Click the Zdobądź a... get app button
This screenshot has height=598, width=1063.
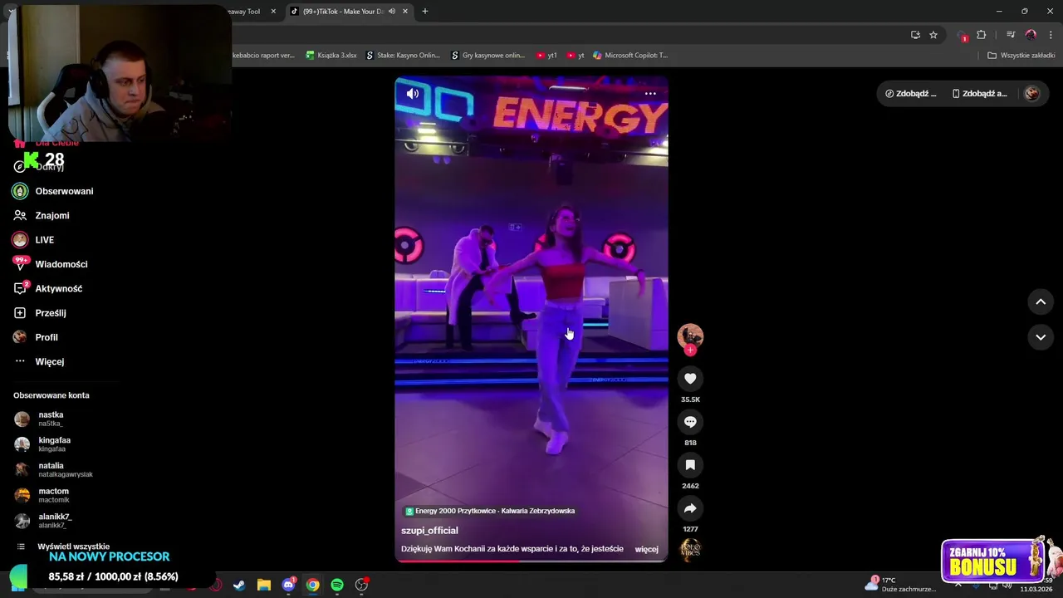[x=980, y=94]
